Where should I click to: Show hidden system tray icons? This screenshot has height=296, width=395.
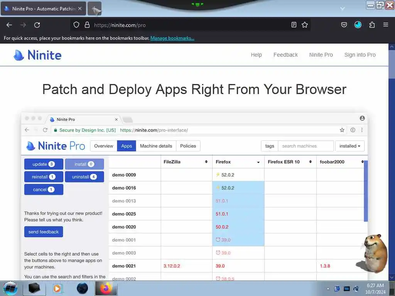click(x=328, y=289)
